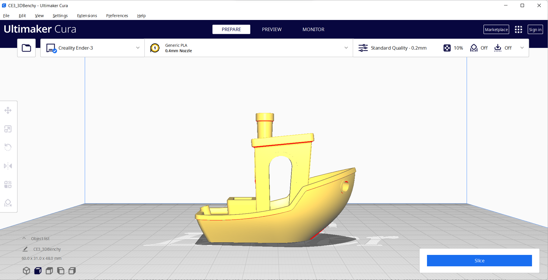Click the Slice button

point(479,261)
